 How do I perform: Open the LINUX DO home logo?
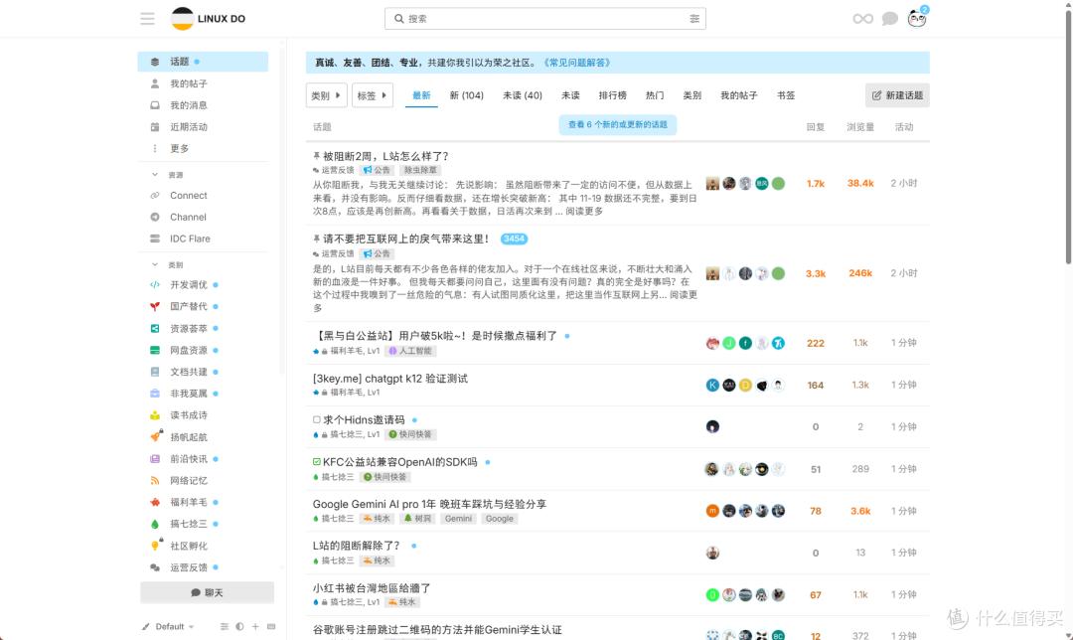click(208, 19)
